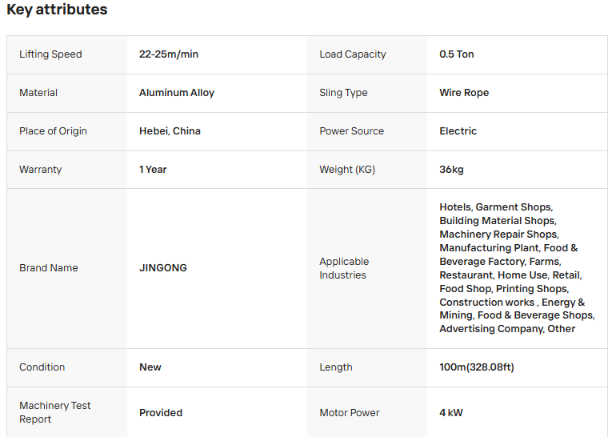Click the 36kg weight value

coord(451,170)
